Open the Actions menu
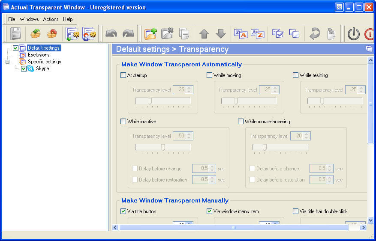The width and height of the screenshot is (376, 241). tap(51, 19)
